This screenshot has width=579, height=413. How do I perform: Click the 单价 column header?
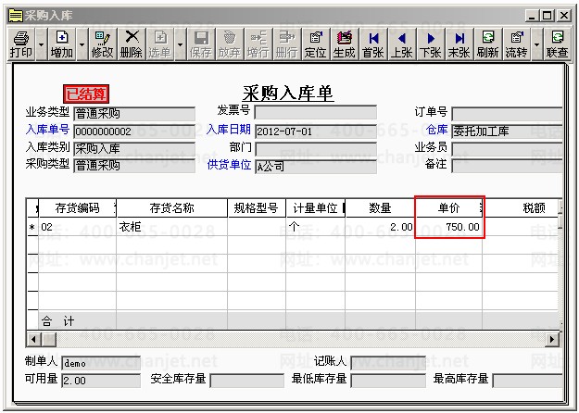[449, 208]
